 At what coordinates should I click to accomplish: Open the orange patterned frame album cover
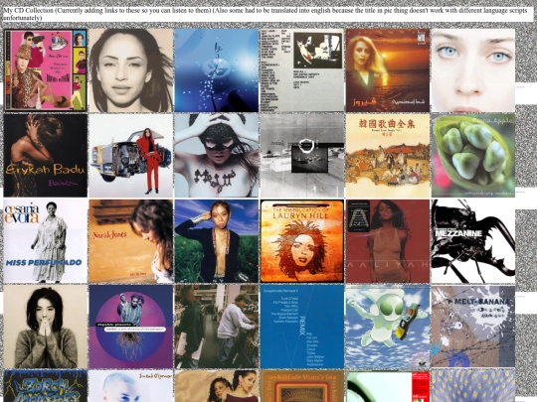[x=302, y=386]
